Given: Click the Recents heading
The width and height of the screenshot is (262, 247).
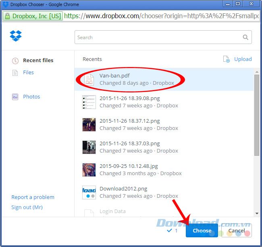Looking at the screenshot, I should coord(92,59).
